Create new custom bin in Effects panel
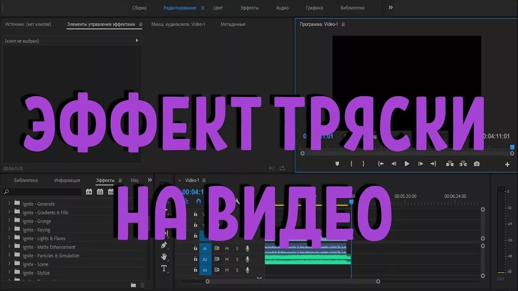 (x=133, y=285)
